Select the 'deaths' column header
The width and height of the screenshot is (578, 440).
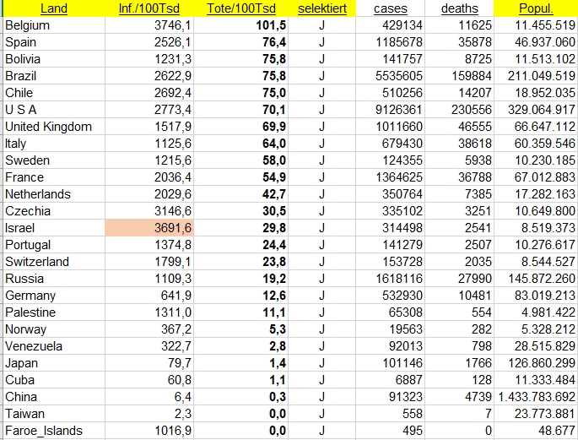[459, 8]
